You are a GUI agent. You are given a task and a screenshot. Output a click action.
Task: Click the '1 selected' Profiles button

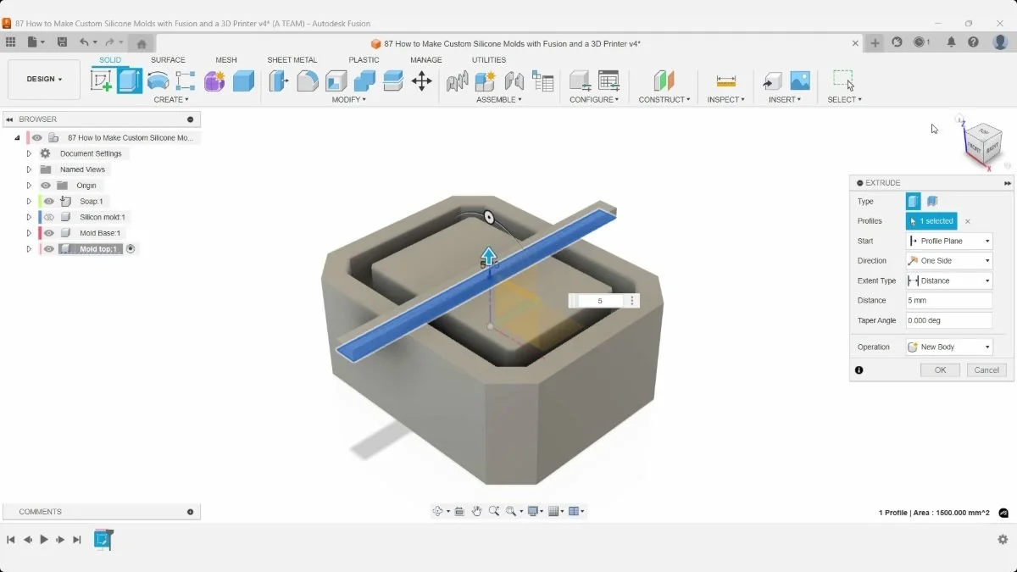pos(931,221)
